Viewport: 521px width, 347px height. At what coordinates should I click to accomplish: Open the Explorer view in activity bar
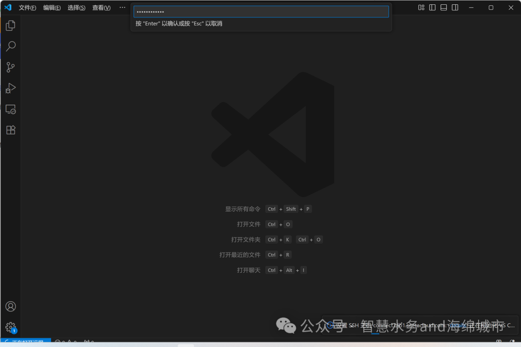11,26
